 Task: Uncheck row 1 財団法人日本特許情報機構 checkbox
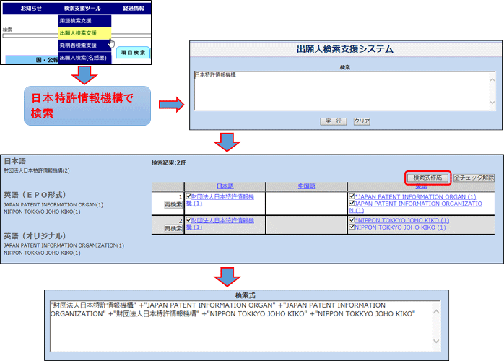click(188, 196)
